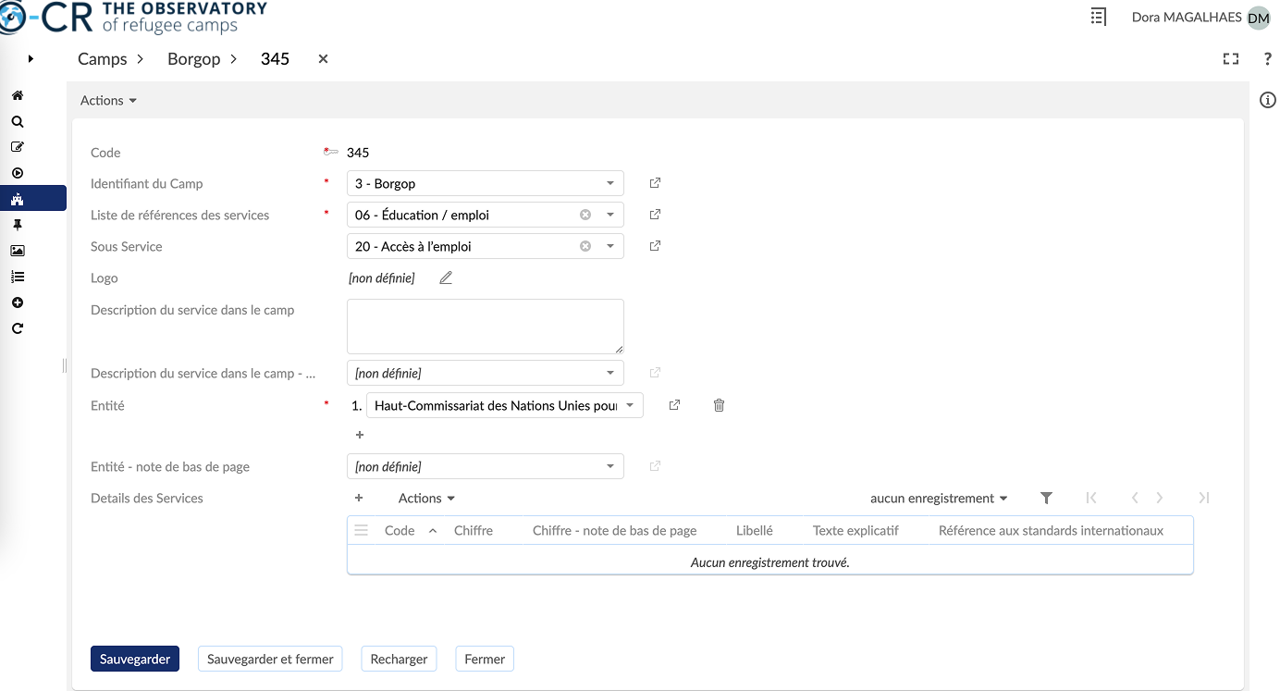This screenshot has height=691, width=1280.
Task: Edit the Logo with pencil icon
Action: click(x=446, y=278)
